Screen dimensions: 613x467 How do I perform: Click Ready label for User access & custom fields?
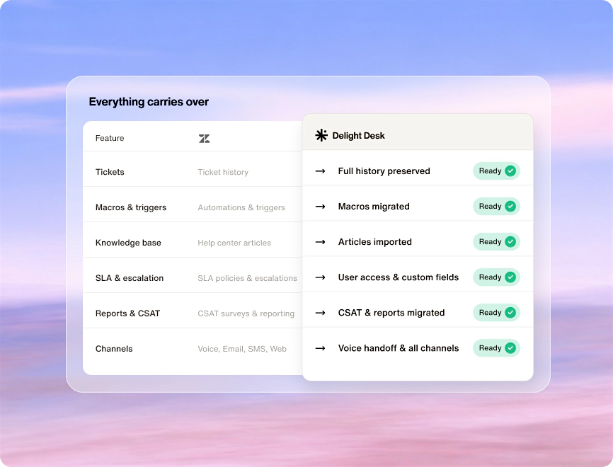pyautogui.click(x=490, y=277)
